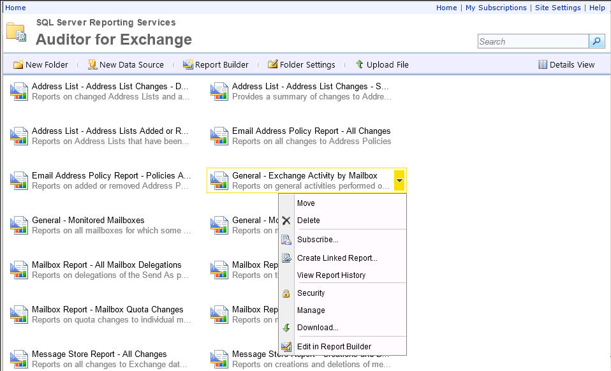The width and height of the screenshot is (611, 371).
Task: Click the Upload File label
Action: coord(387,64)
